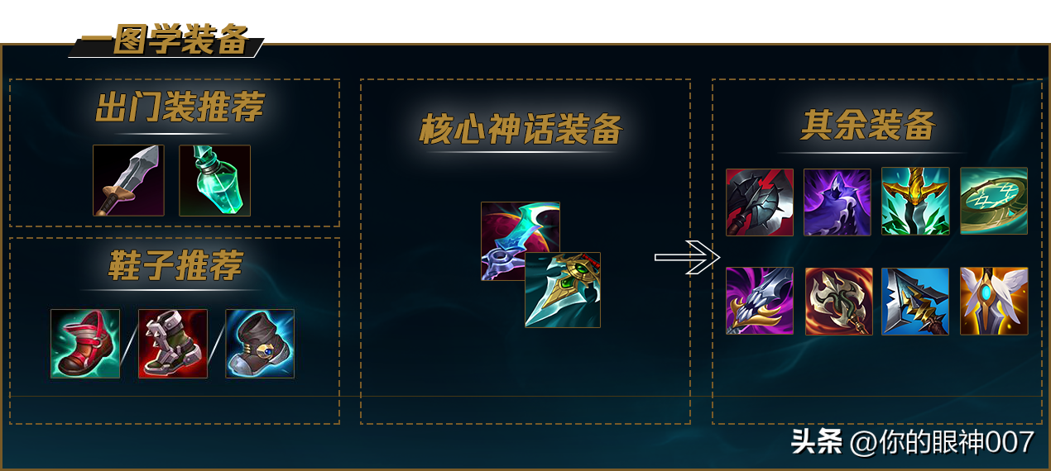Click the white arrow pointing to remaining items
Screen dimensions: 1051x471
(688, 257)
